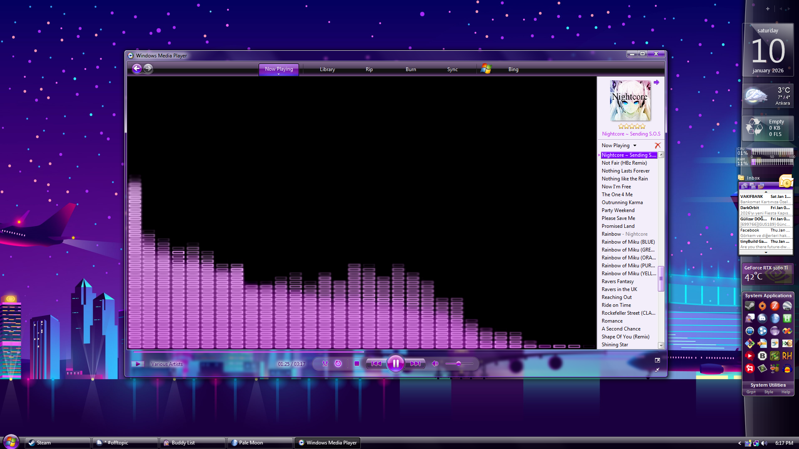Open the Start menu orb
The height and width of the screenshot is (449, 799).
11,442
